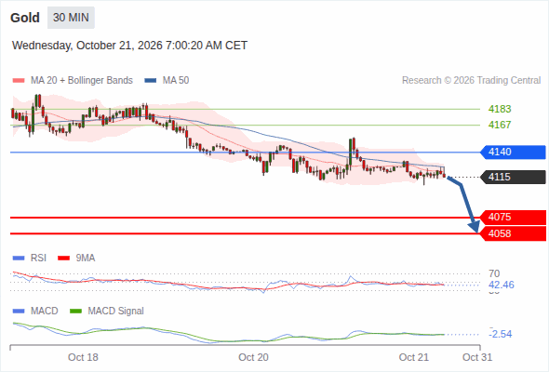Viewport: 549px width, 372px height.
Task: Click the 30 MIN timeframe badge
Action: 71,18
